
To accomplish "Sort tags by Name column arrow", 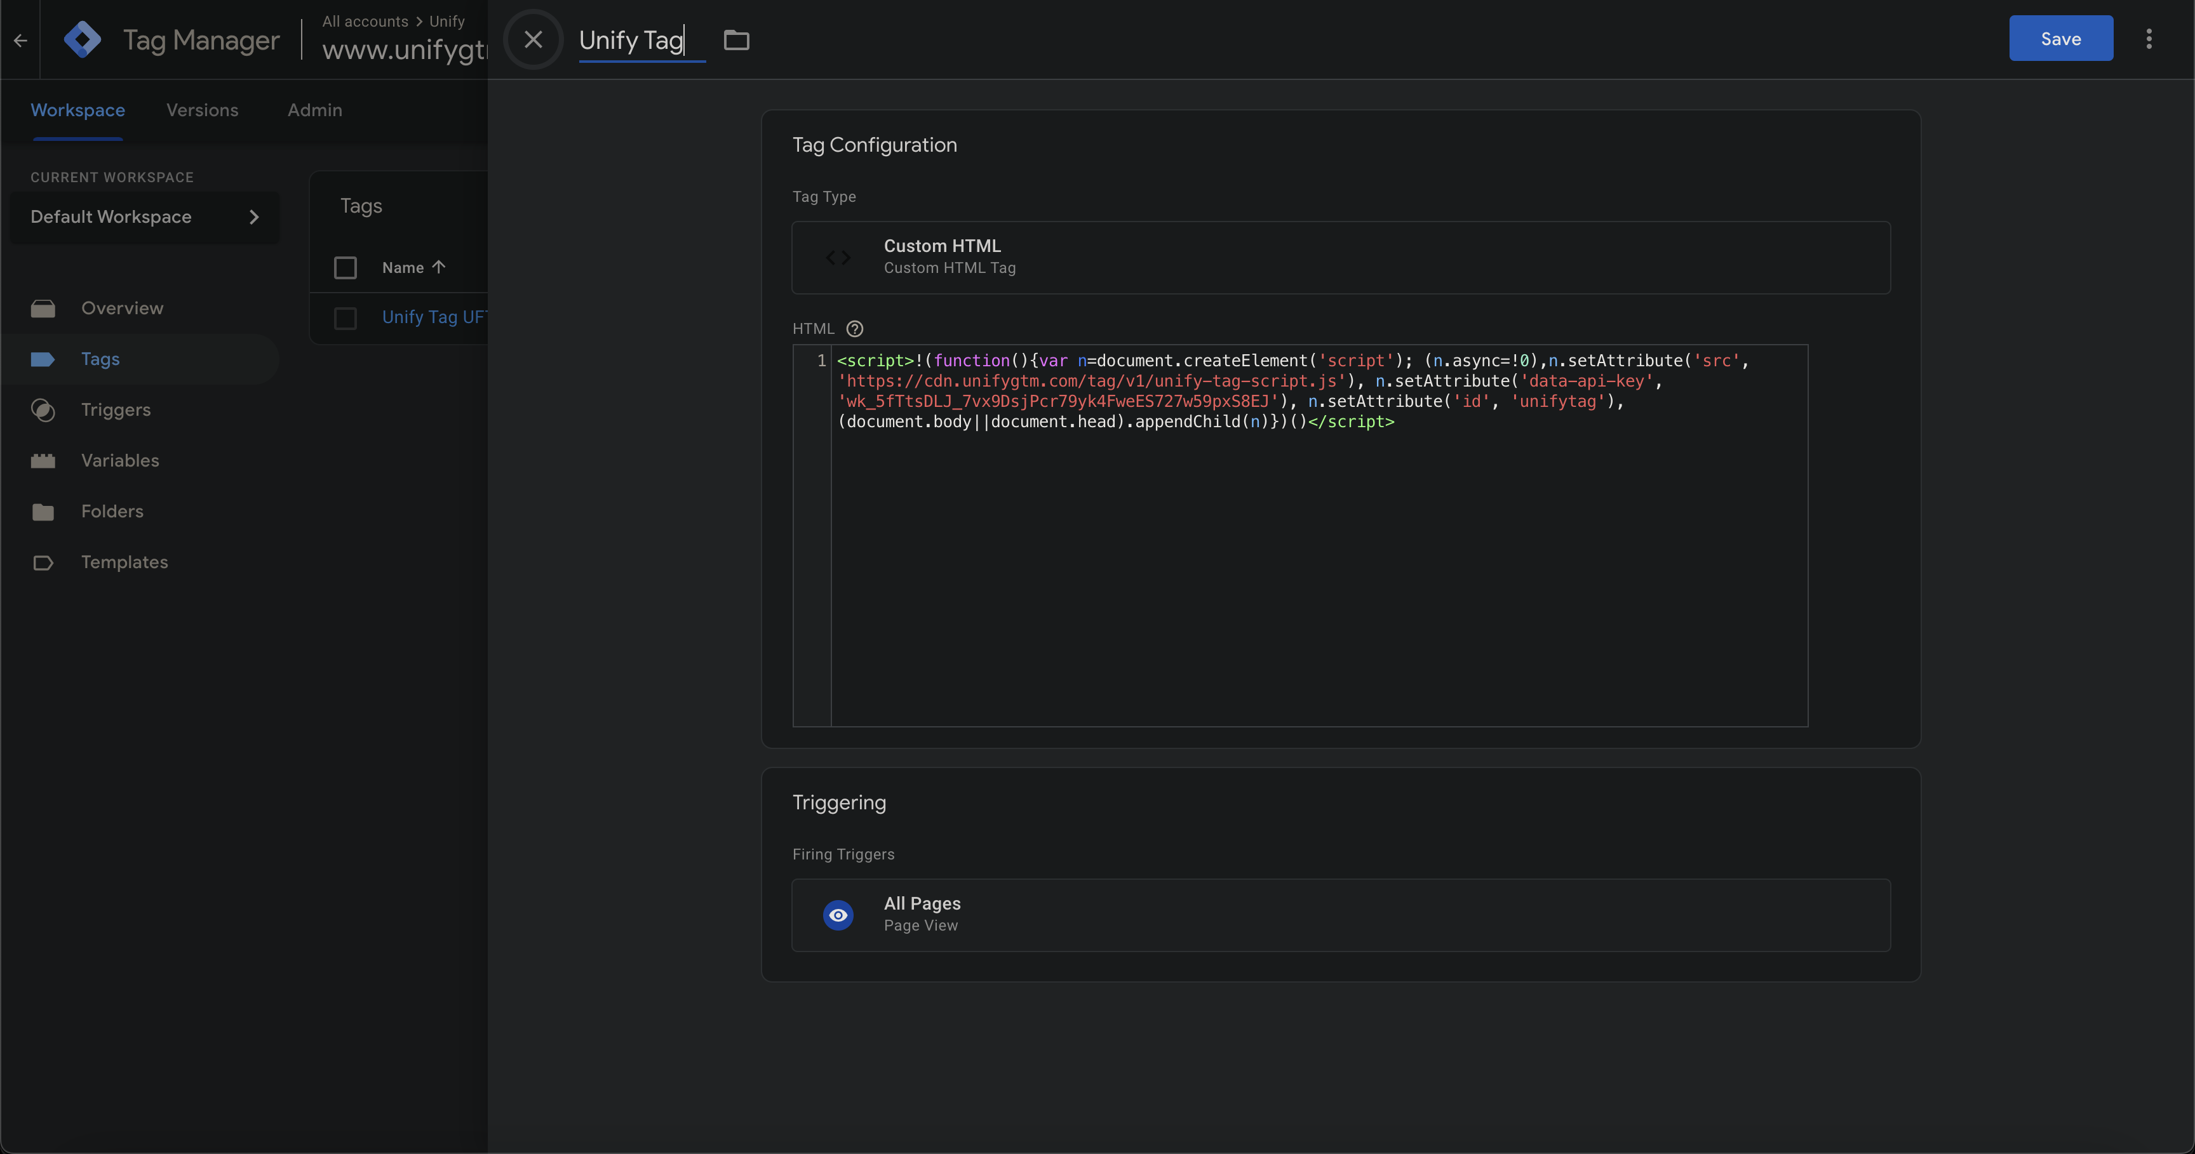I will pos(439,267).
